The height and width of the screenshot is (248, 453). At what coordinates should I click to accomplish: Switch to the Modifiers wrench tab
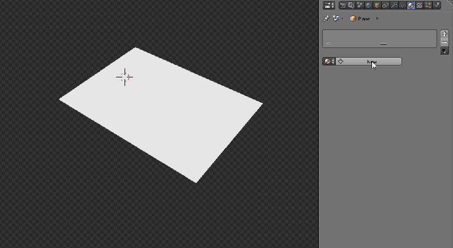pyautogui.click(x=394, y=5)
